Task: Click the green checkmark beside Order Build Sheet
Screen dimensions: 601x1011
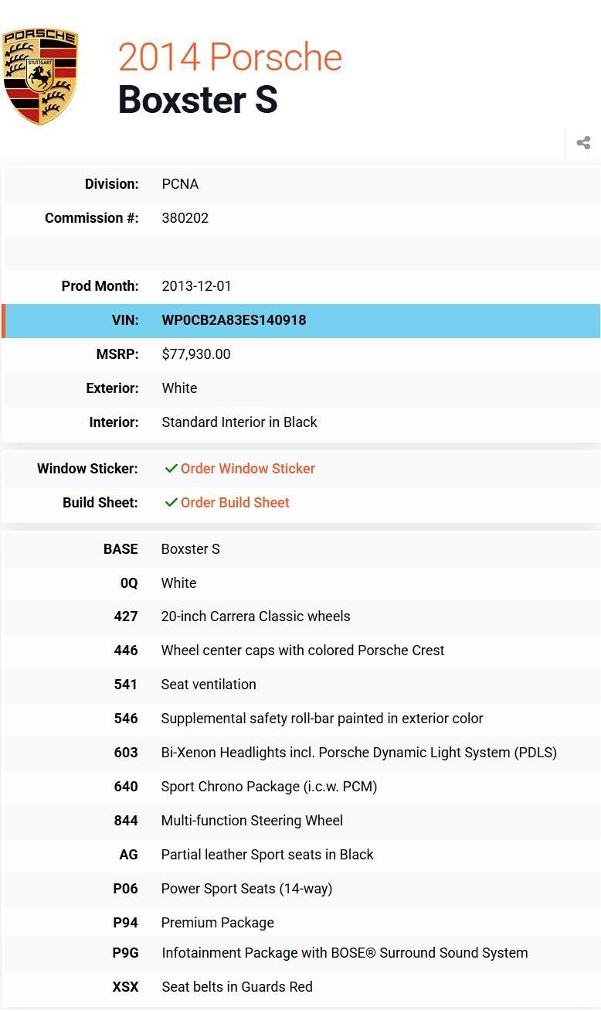Action: click(171, 503)
